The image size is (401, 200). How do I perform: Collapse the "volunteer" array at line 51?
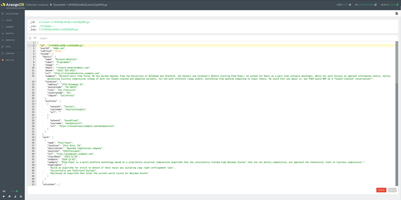pyautogui.click(x=35, y=184)
